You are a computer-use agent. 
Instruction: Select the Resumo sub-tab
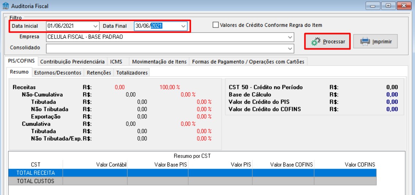19,72
